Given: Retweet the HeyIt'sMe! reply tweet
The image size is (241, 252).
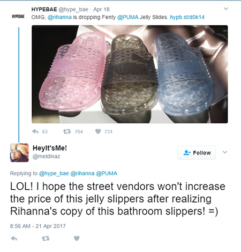Looking at the screenshot, I should (46, 238).
